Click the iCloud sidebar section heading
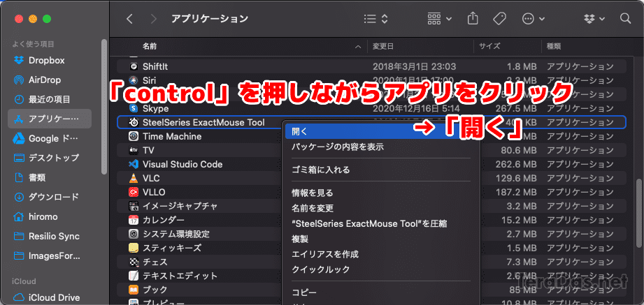Screen dimensions: 644x305 24,281
